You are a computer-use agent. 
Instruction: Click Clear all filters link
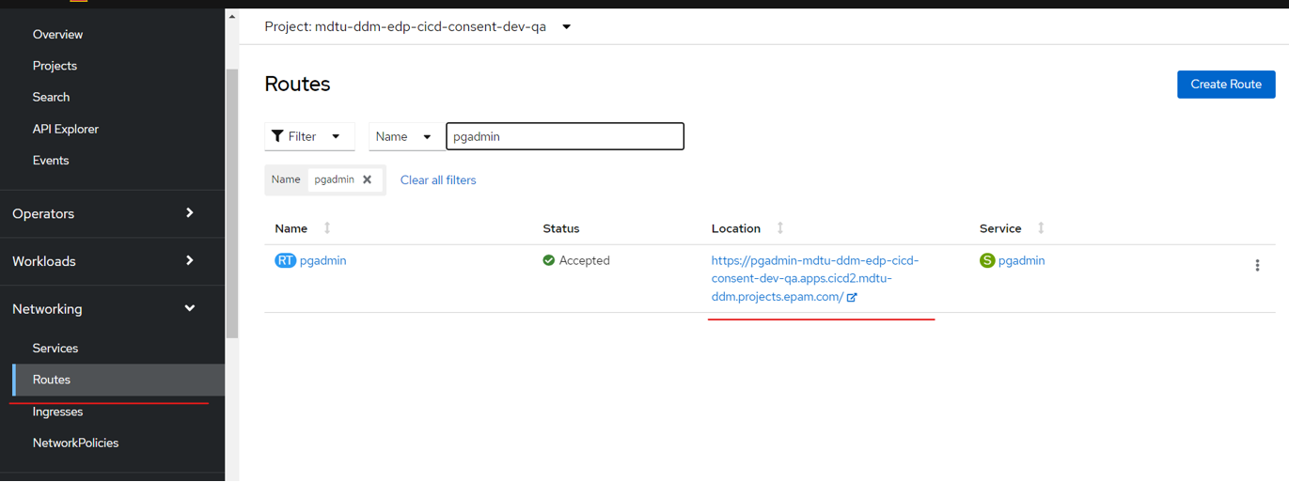click(438, 180)
